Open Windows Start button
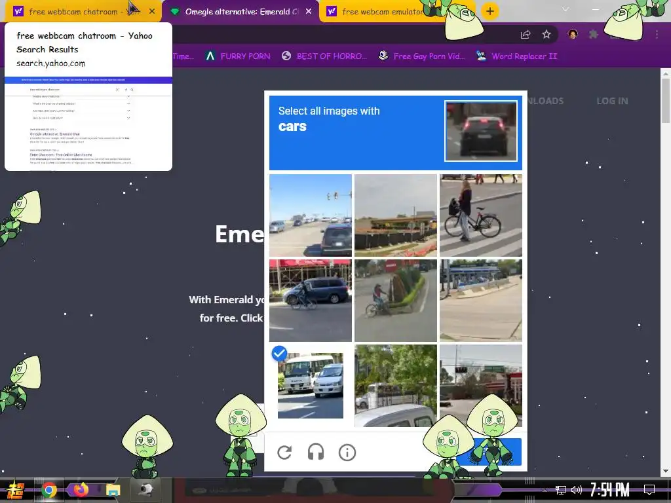This screenshot has width=671, height=503. [15, 490]
